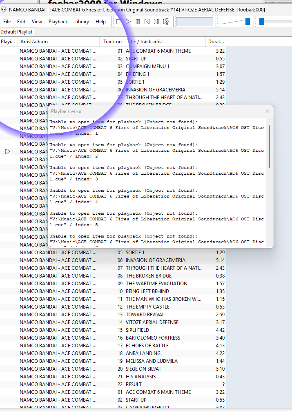The width and height of the screenshot is (292, 411).
Task: Click the Random playback button
Action: pos(166,22)
